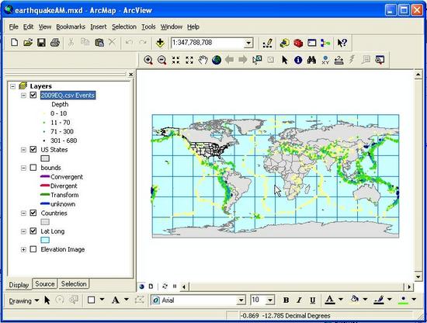This screenshot has height=323, width=427.
Task: Click the Paste clipboard icon
Action: (x=99, y=43)
